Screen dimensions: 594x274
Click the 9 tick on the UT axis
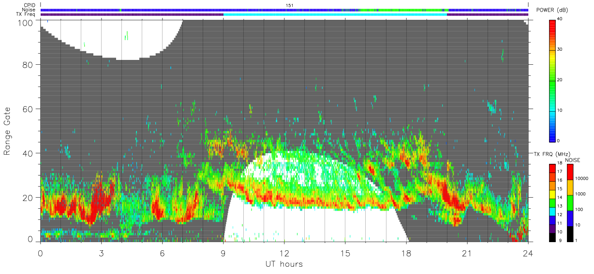coord(223,253)
